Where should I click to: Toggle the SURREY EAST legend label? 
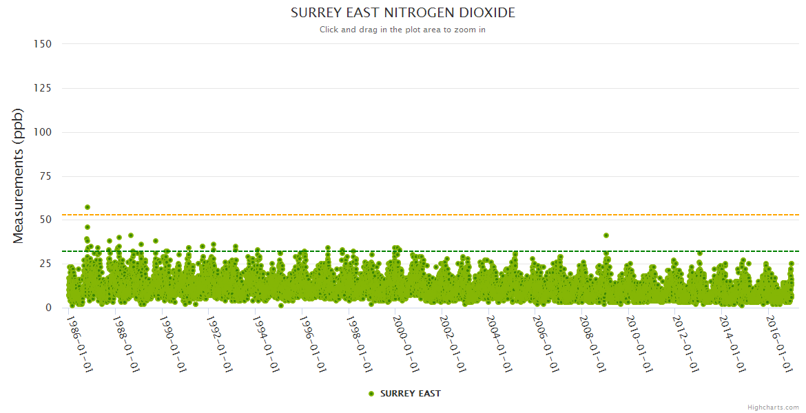410,394
